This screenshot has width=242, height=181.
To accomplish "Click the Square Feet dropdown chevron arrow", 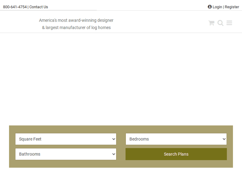I will (114, 139).
